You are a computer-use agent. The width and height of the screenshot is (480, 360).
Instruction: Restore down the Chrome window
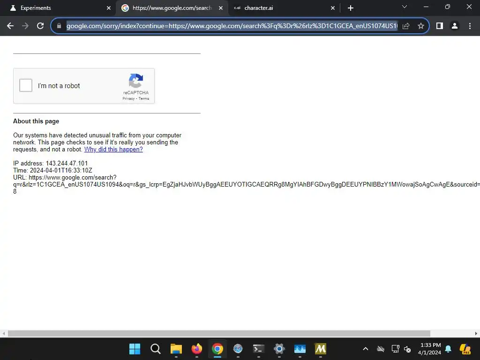pyautogui.click(x=448, y=7)
